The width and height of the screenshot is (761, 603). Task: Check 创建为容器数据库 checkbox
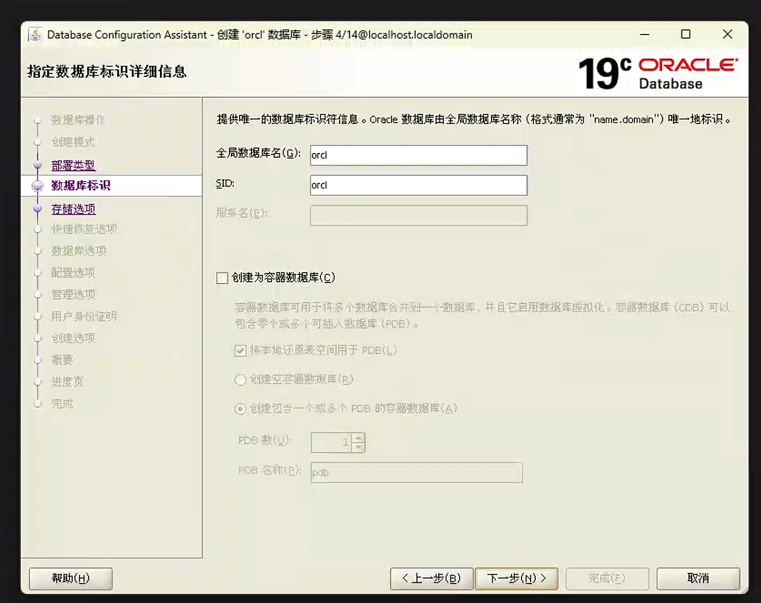click(x=222, y=278)
